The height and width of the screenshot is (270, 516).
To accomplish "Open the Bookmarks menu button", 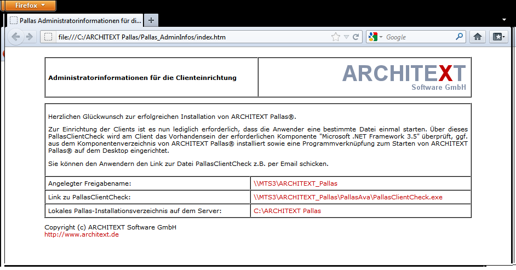I will [499, 37].
